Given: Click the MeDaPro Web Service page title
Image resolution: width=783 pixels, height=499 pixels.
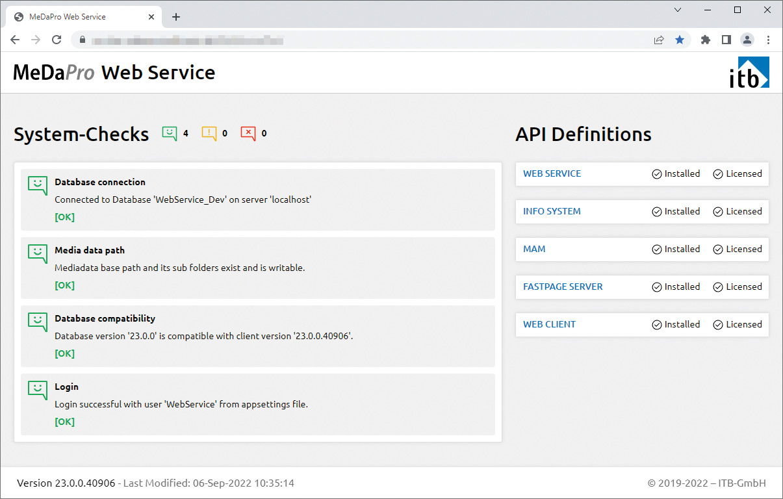Looking at the screenshot, I should pyautogui.click(x=114, y=72).
